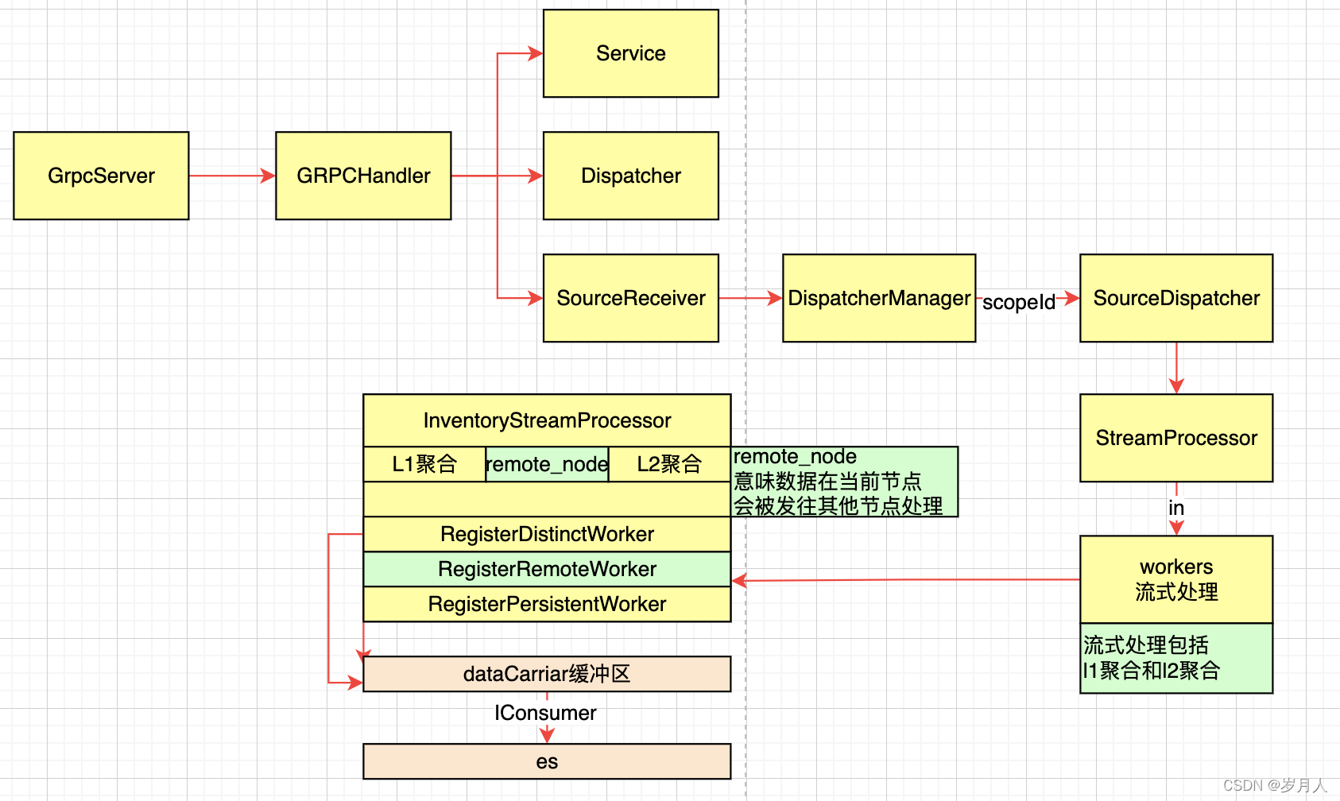
Task: Select the GrpcServer box
Action: [x=101, y=176]
